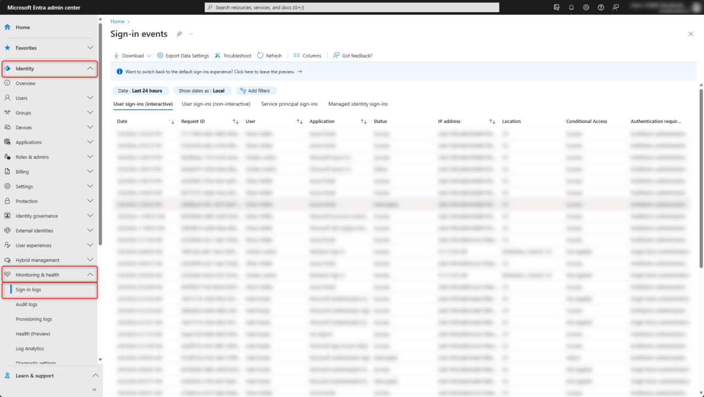
Task: Collapse the Monitoring & health section
Action: pos(90,274)
